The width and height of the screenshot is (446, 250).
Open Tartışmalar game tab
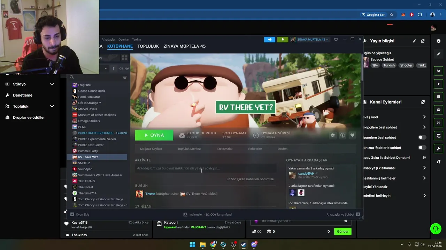pos(225,149)
